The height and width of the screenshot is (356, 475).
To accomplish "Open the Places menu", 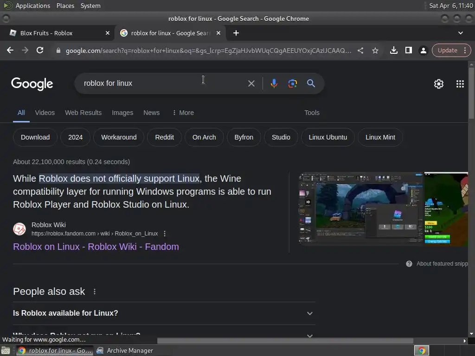I will click(x=65, y=6).
